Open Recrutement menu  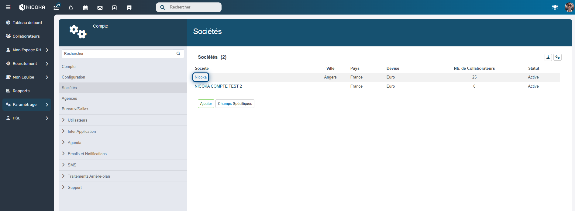[27, 64]
